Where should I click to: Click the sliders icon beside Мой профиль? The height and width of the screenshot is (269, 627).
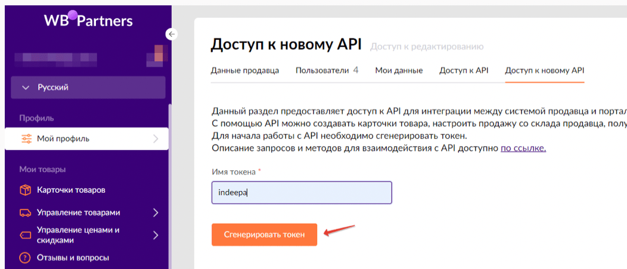(26, 139)
